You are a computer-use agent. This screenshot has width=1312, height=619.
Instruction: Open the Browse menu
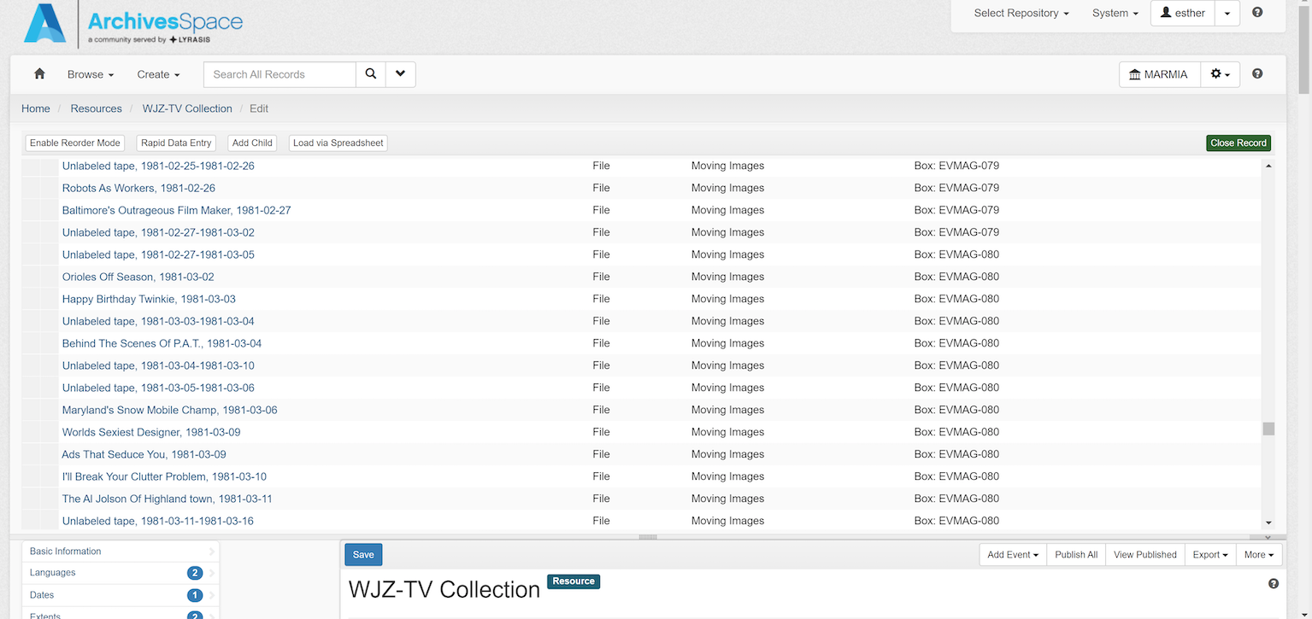[x=90, y=75]
